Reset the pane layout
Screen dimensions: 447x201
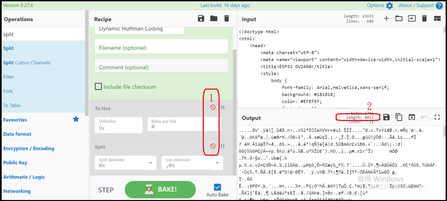[437, 19]
